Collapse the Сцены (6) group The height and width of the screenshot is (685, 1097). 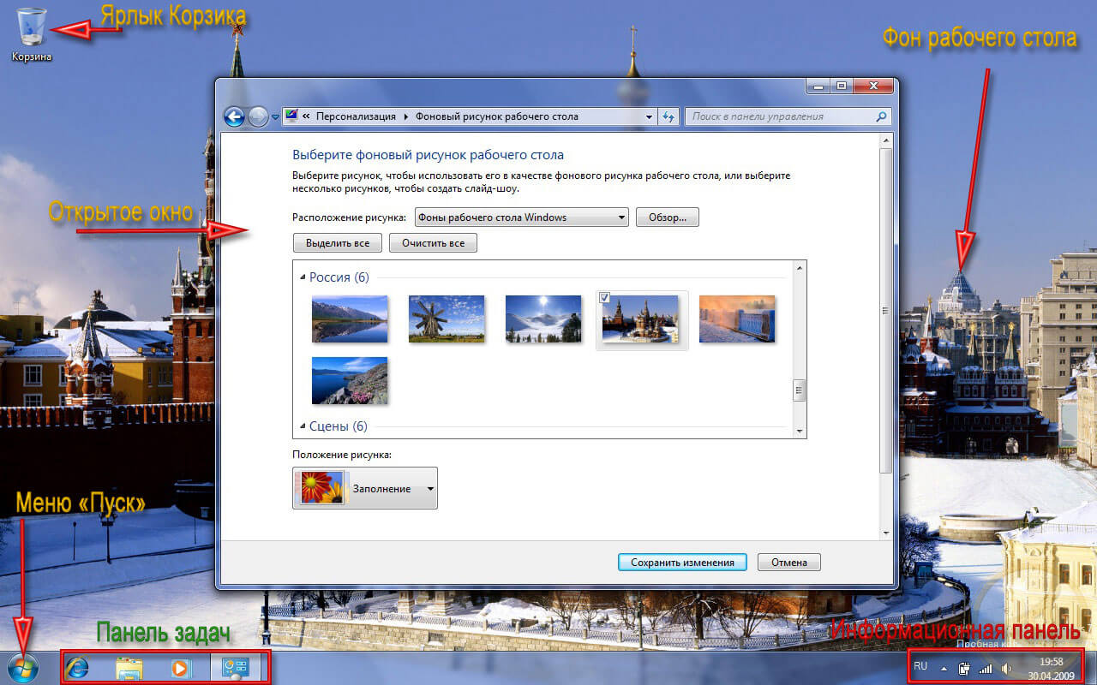303,426
